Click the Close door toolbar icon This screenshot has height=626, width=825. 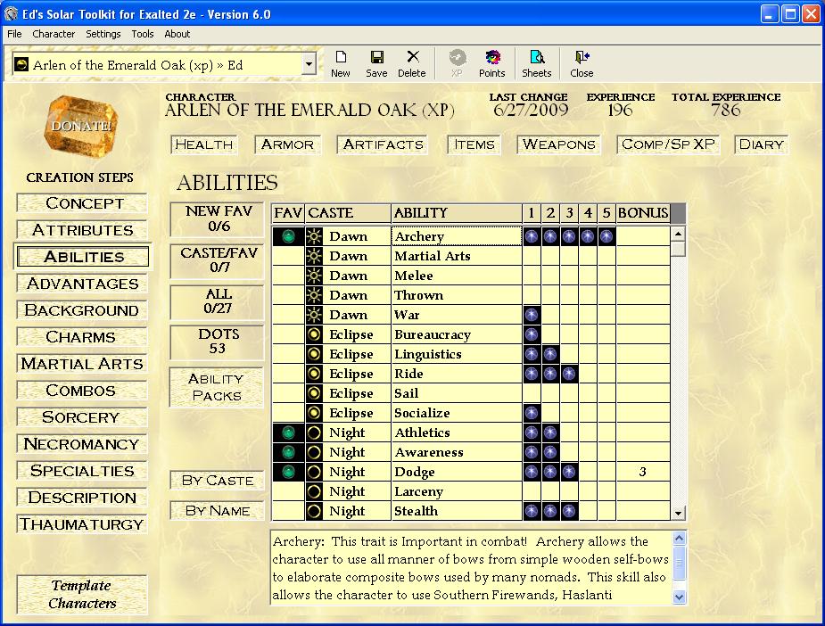[582, 64]
